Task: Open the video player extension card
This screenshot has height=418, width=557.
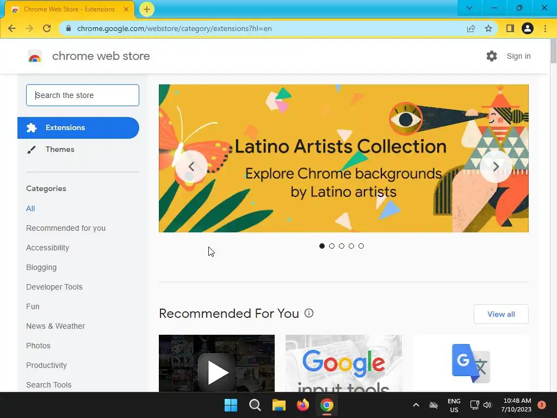Action: coord(216,363)
